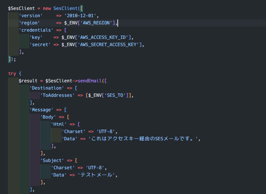Click the 'ToAddresses' array key
266x194 pixels.
[x=57, y=95]
